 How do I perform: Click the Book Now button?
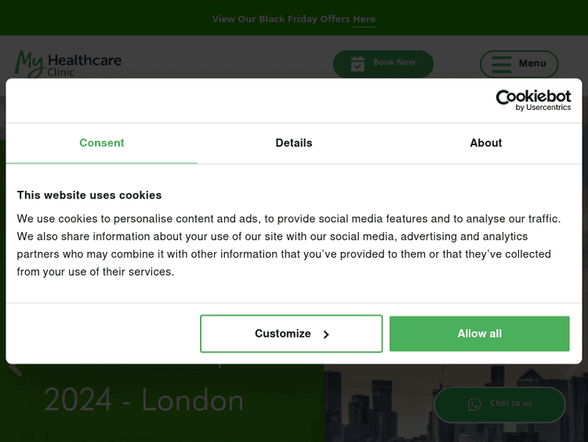click(383, 64)
